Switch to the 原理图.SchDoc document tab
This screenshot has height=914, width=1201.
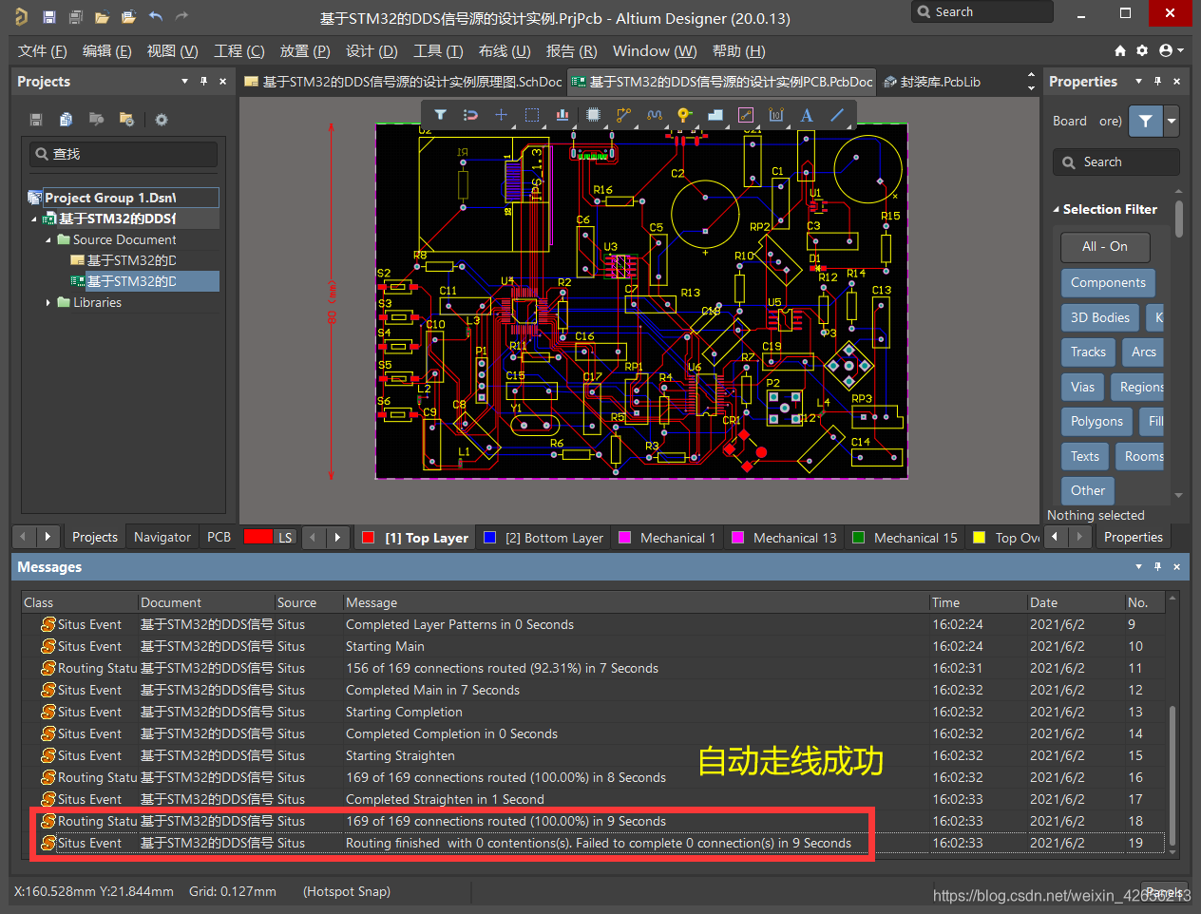404,82
